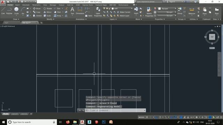Click the Copy tool in Modify panel
This screenshot has width=223, height=125.
37,12
